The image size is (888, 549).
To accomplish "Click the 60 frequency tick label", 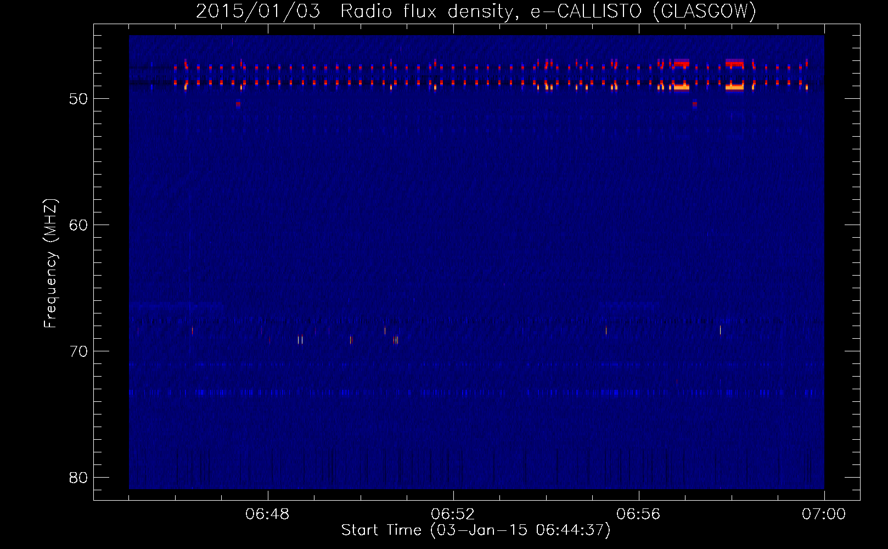I will click(78, 225).
